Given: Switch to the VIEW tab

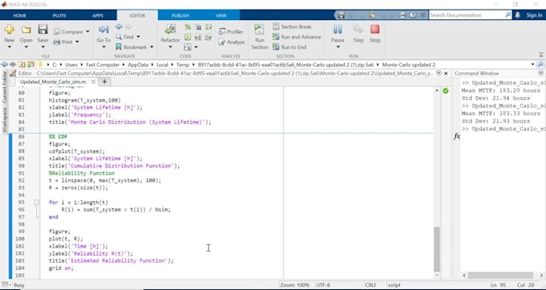Looking at the screenshot, I should click(x=221, y=15).
